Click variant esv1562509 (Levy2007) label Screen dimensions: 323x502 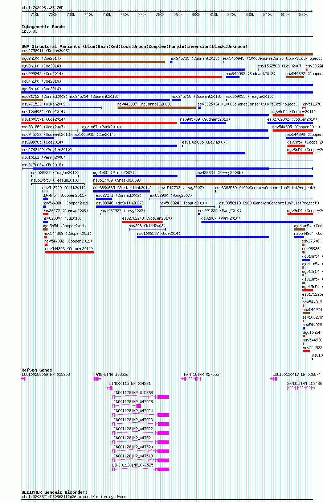click(x=281, y=66)
